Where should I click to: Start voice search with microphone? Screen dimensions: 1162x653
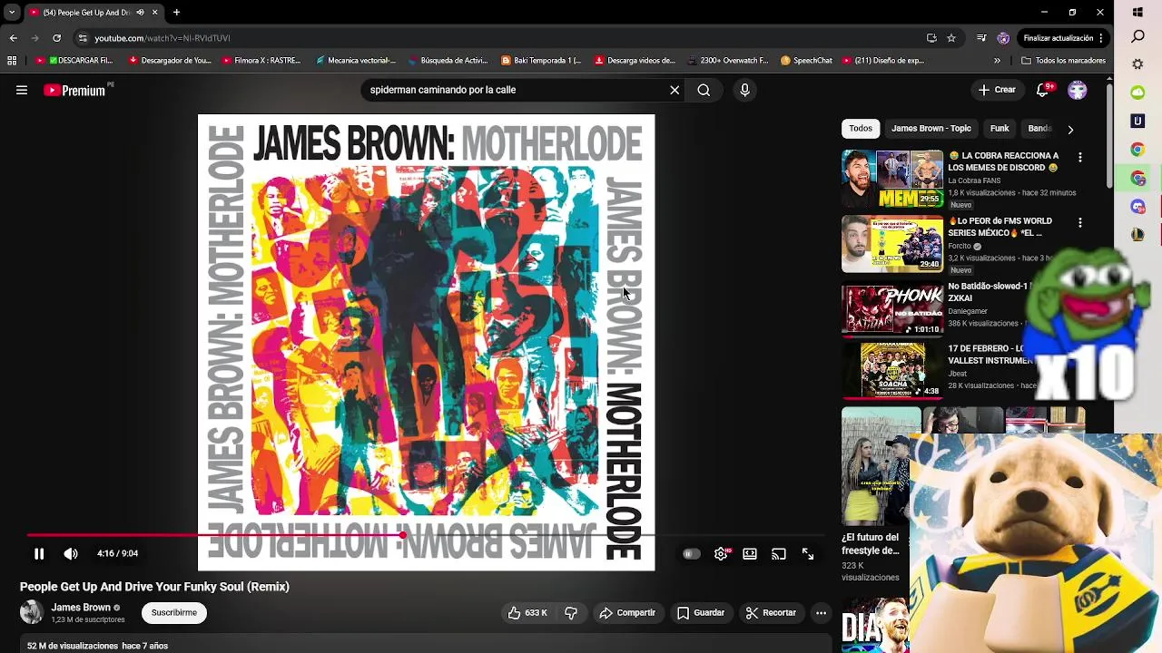(x=744, y=90)
